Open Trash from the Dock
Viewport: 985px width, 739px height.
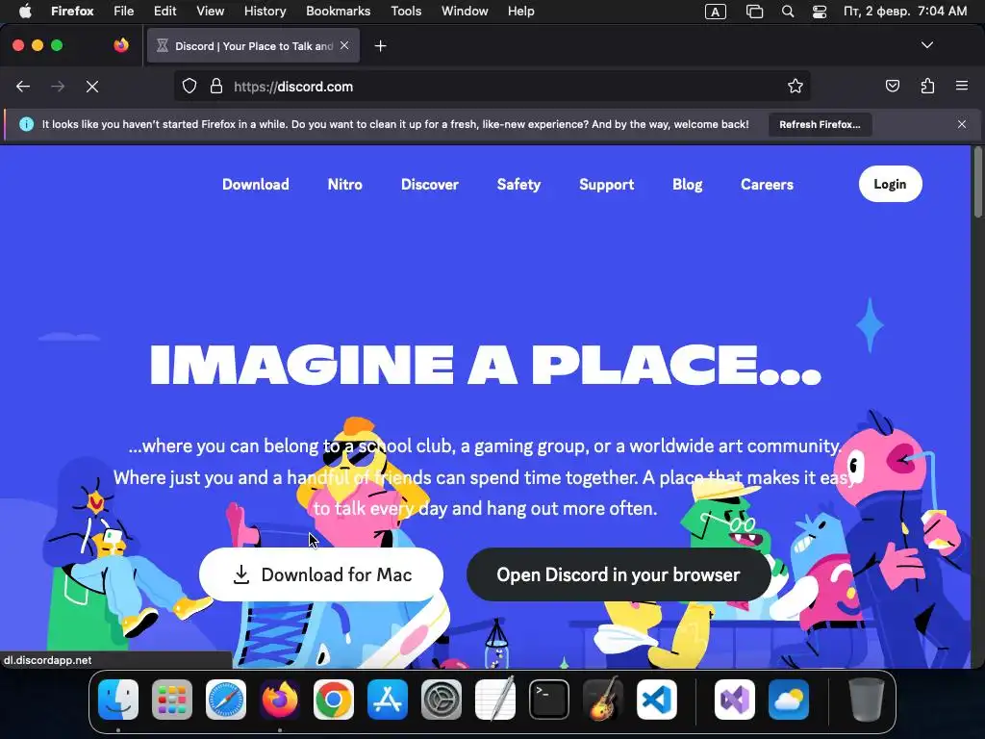pos(867,699)
